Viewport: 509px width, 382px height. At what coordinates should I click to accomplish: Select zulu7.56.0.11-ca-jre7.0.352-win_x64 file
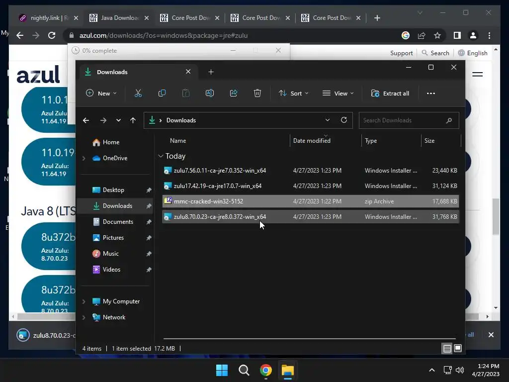(310, 171)
